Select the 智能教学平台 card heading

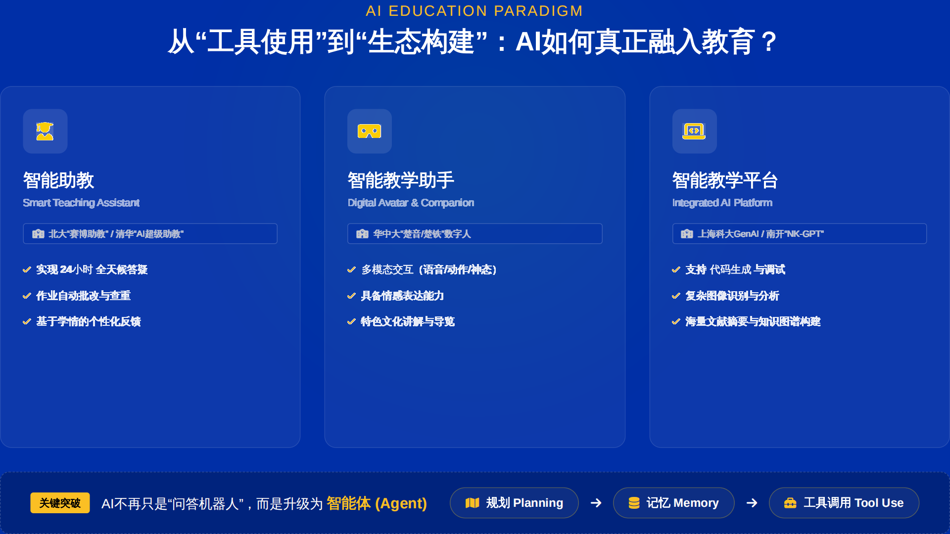pos(724,181)
